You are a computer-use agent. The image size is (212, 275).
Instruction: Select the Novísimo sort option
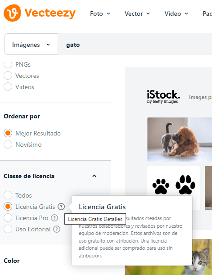point(8,144)
